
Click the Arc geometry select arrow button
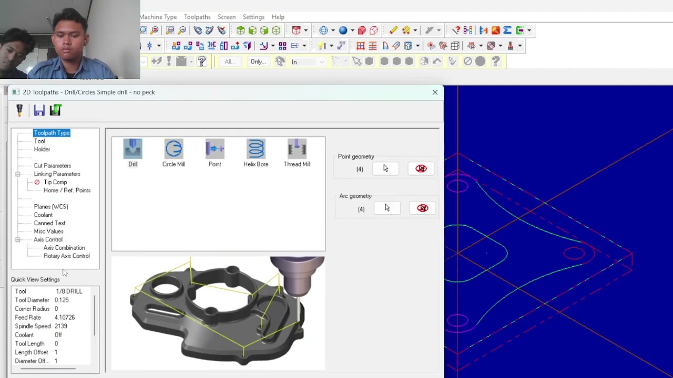click(x=387, y=208)
